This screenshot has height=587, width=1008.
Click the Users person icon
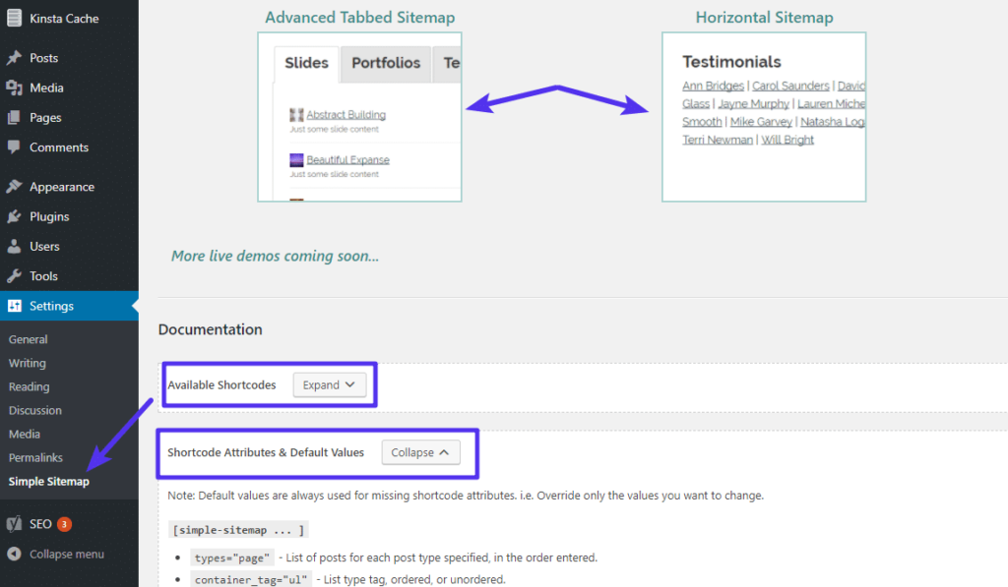coord(14,247)
